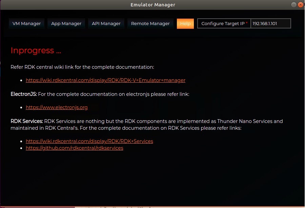305x208 pixels.
Task: Open the GitHub rdkservices repository link
Action: (74, 148)
